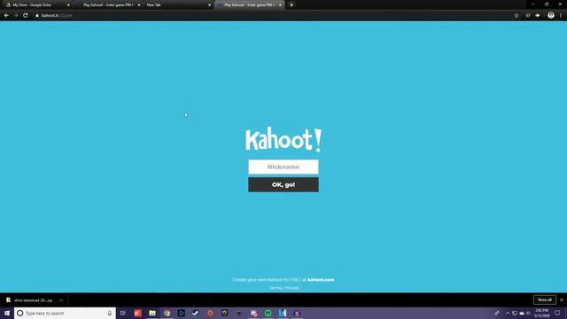Open the Privacy link
The width and height of the screenshot is (567, 319).
291,288
